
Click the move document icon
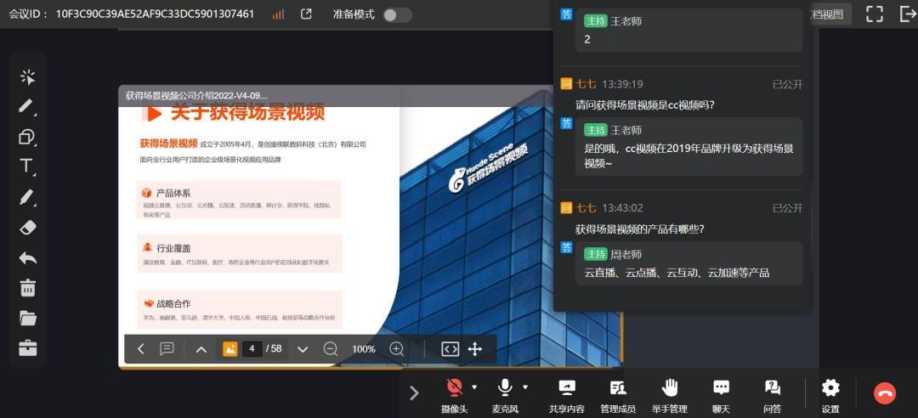pos(475,349)
